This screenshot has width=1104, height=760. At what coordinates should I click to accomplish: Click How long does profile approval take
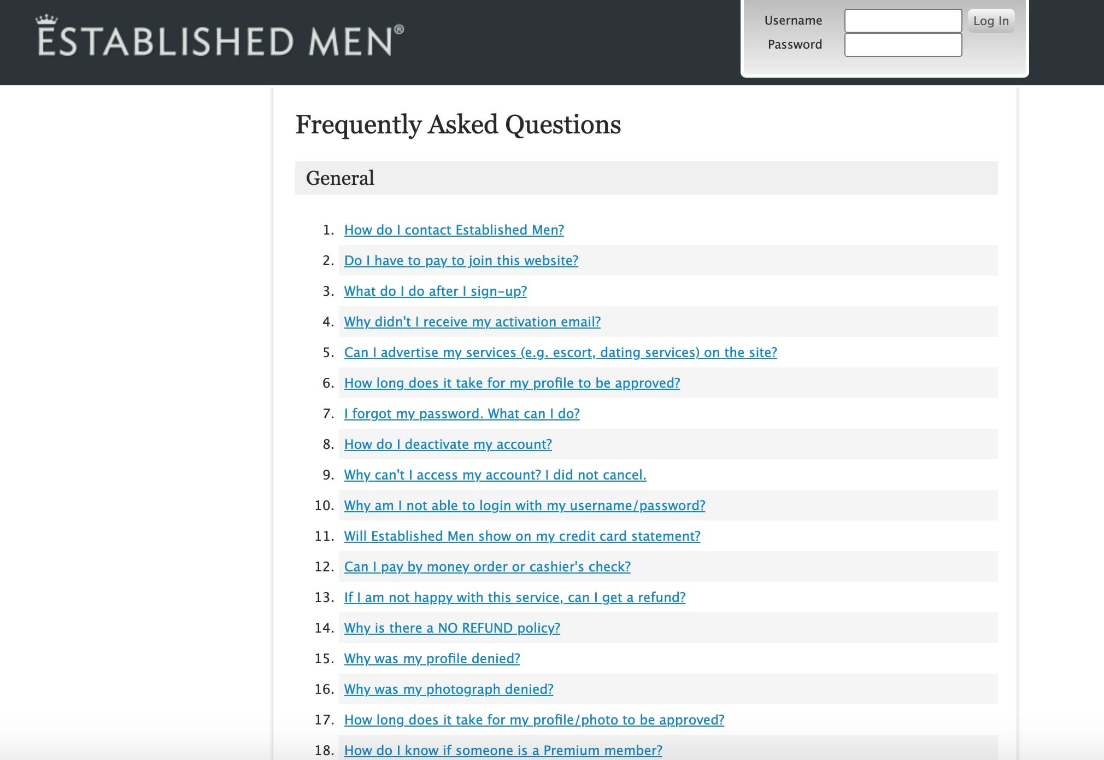coord(512,383)
